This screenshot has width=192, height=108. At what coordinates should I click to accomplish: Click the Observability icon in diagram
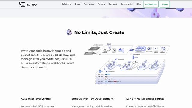[149, 49]
